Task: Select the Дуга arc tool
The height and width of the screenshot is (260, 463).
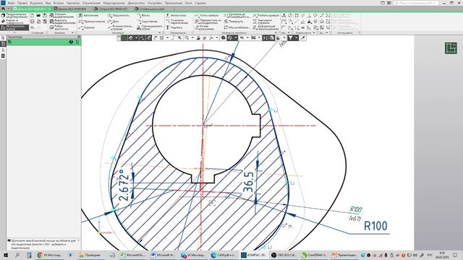Action: pos(114,22)
